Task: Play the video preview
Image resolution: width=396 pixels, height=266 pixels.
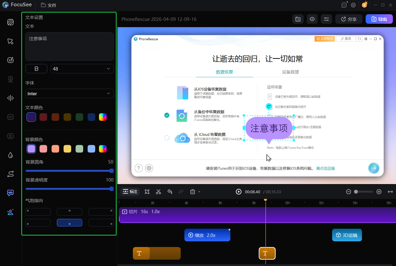Action: [x=239, y=192]
